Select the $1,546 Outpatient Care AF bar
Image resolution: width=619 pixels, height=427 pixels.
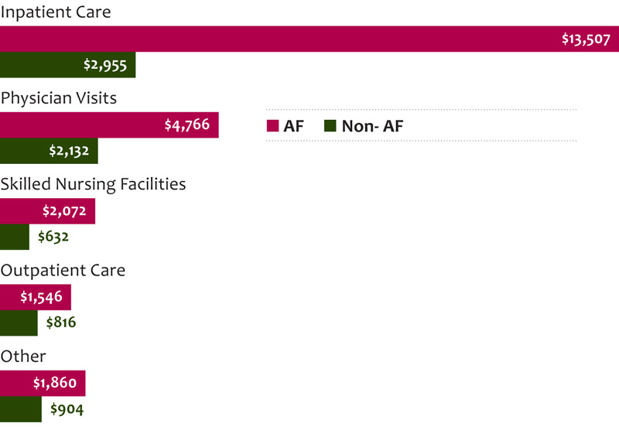click(36, 297)
